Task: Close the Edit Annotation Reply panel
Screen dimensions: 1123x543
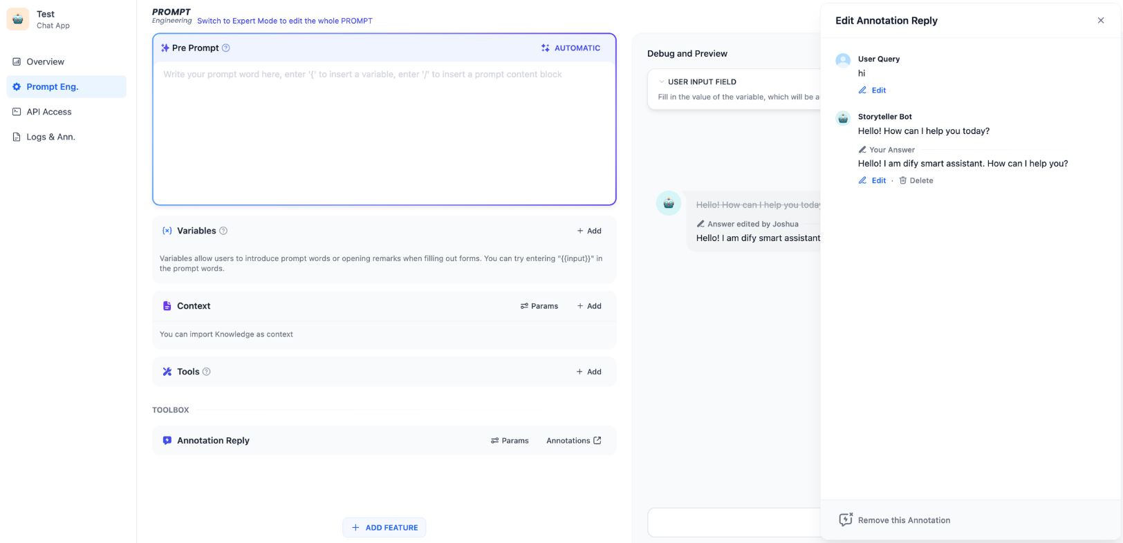Action: pos(1101,21)
